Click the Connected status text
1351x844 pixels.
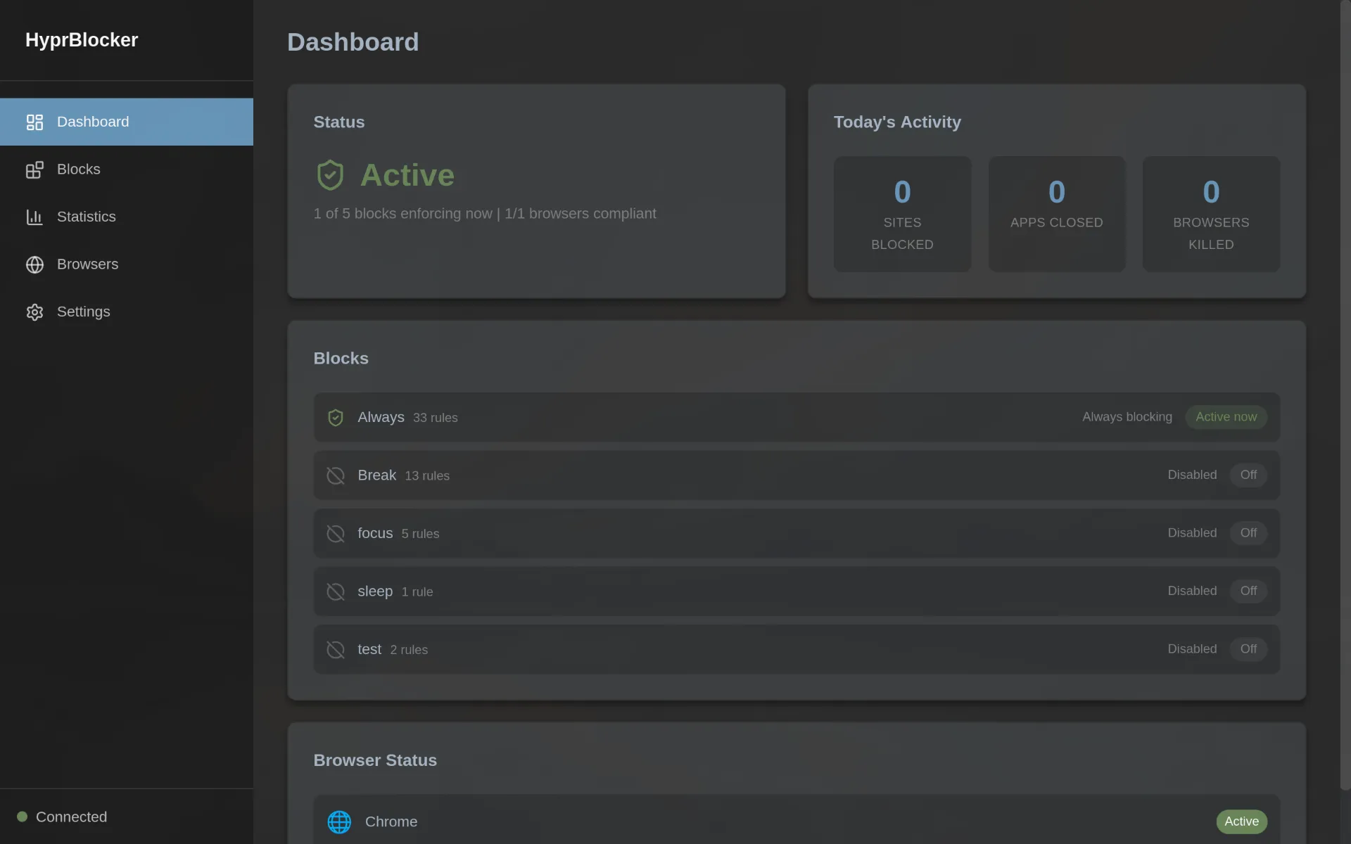[71, 817]
